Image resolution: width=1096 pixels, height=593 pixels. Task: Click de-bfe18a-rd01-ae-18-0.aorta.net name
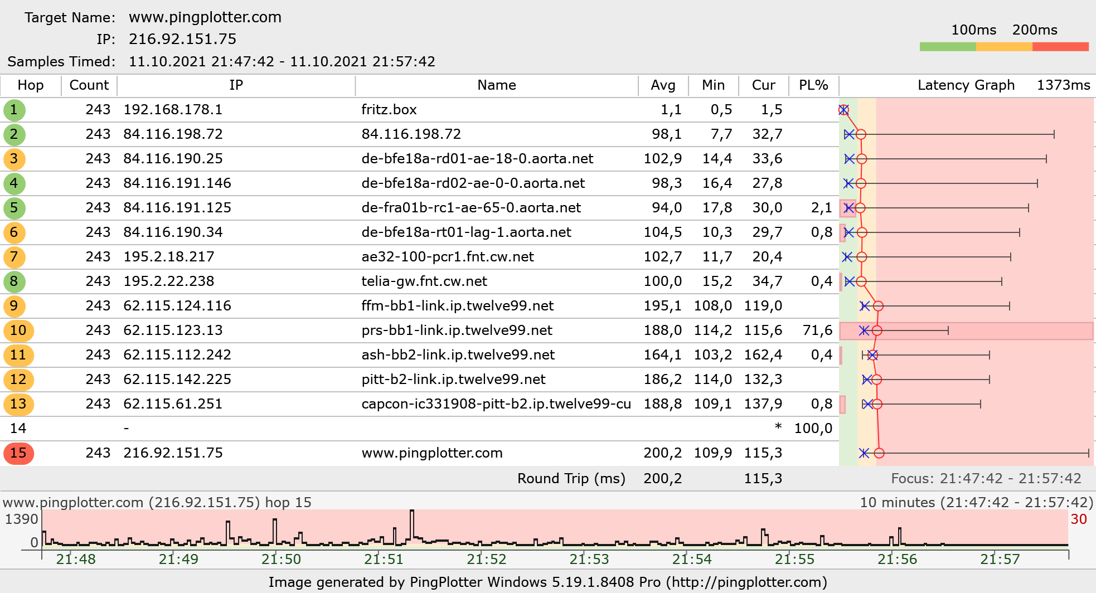477,159
